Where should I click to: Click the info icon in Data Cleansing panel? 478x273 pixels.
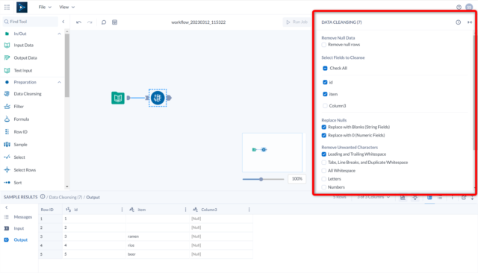coord(458,22)
